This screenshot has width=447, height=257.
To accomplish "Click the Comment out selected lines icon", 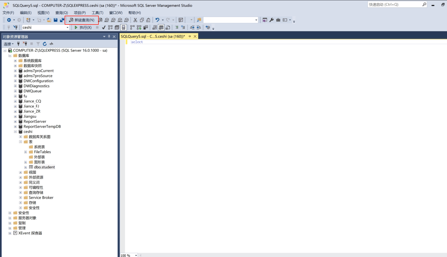I will click(x=177, y=27).
